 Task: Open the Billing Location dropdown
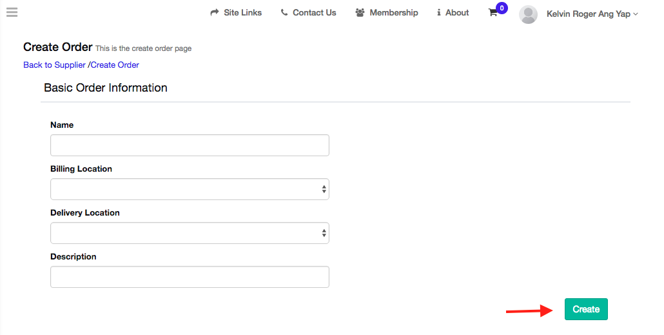190,189
